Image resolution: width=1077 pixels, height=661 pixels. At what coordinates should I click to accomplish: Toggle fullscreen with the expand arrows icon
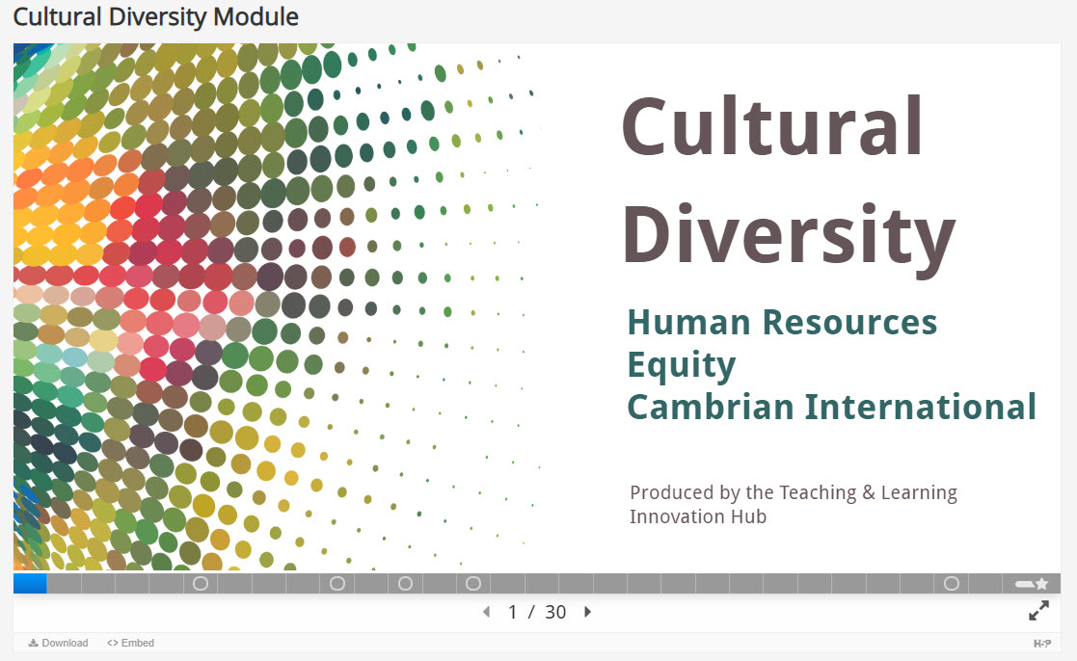[1038, 610]
